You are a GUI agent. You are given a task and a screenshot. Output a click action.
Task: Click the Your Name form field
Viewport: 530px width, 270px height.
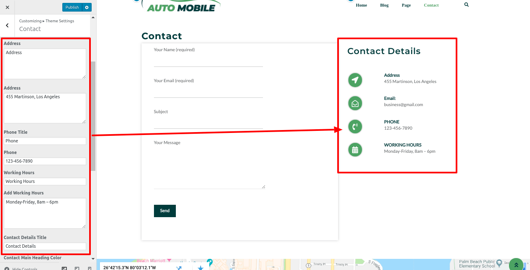click(x=208, y=61)
